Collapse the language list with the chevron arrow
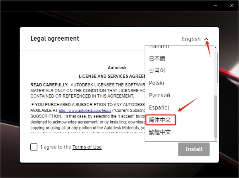 click(206, 39)
